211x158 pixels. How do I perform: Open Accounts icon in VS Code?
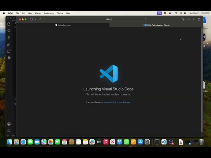pyautogui.click(x=9, y=124)
